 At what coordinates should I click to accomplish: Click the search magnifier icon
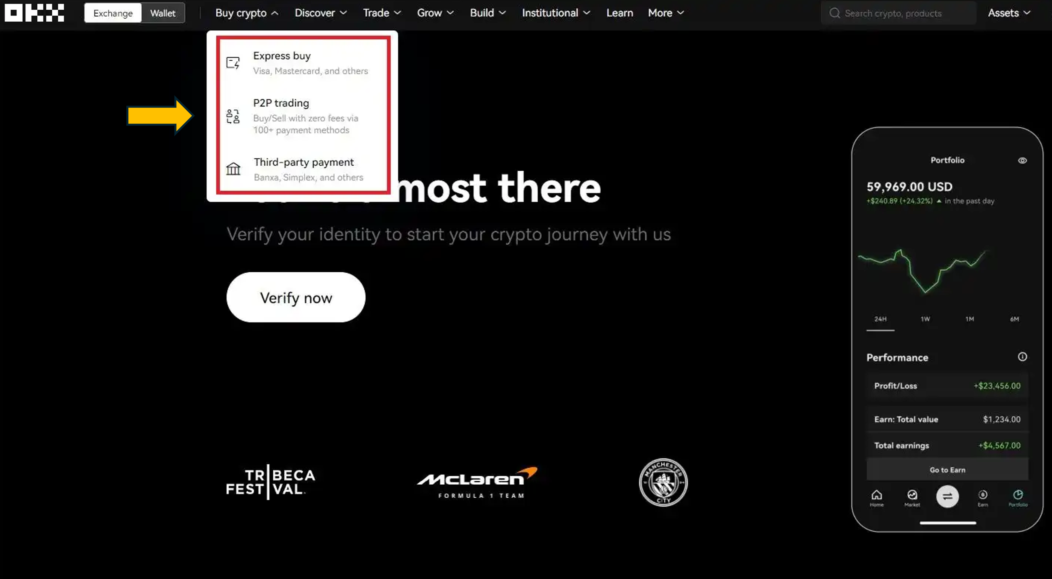click(835, 13)
